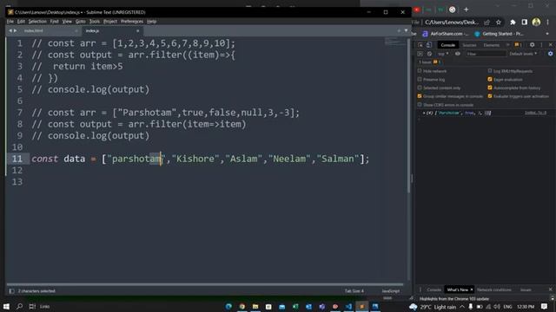Viewport: 556px width, 312px height.
Task: Open the Chrome extensions puzzle icon
Action: (513, 23)
